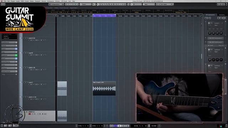Select the Take 2 audio clip on Lead C

coord(104,89)
